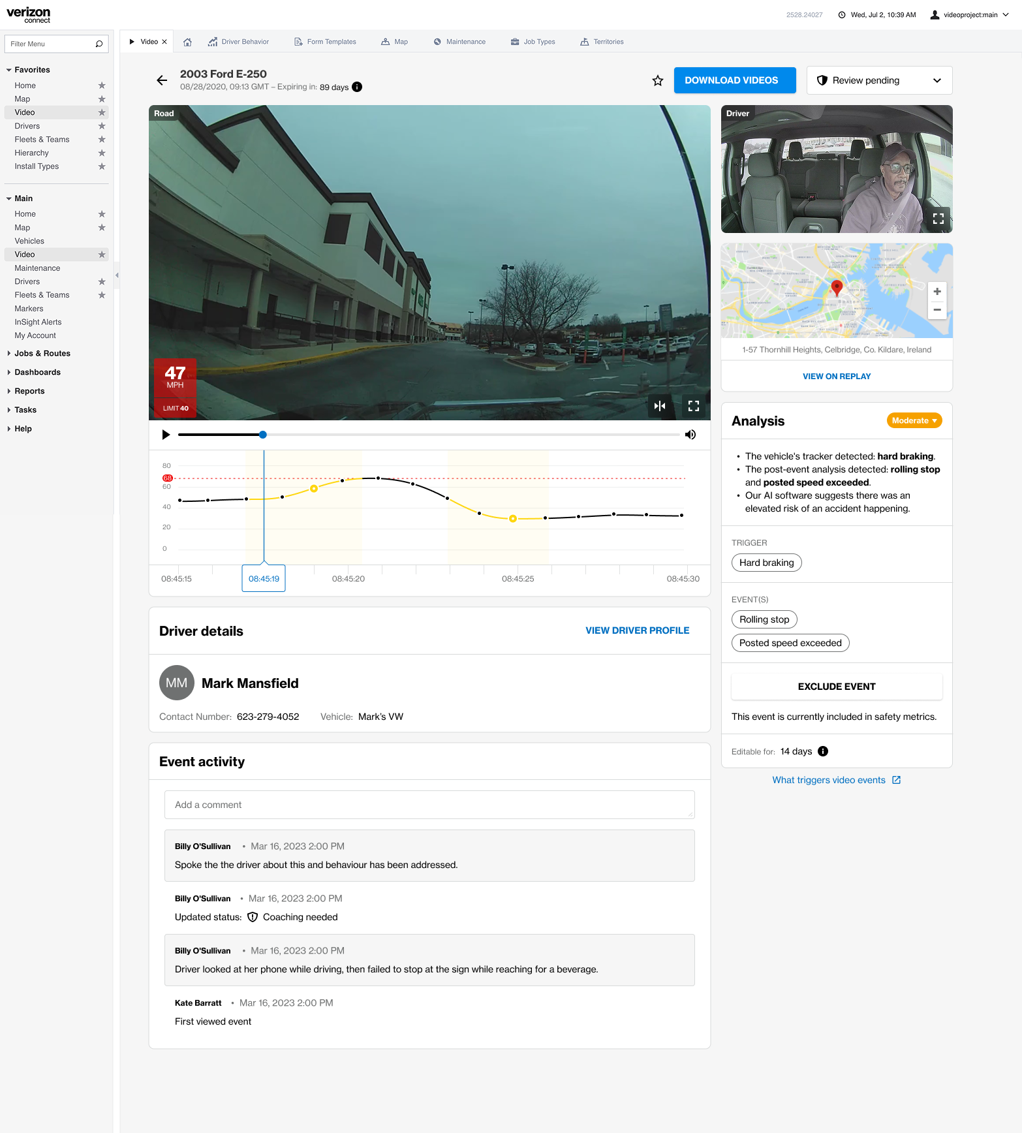Click DOWNLOAD VIDEOS button
Screen dimensions: 1022x1133
735,80
